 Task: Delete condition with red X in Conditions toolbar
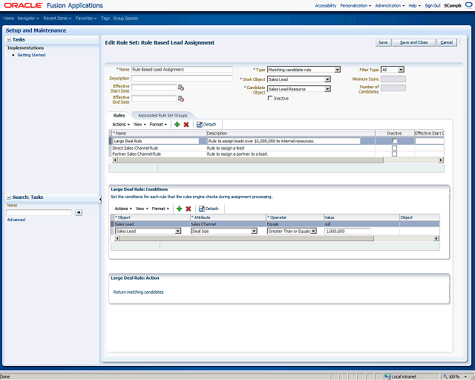[x=188, y=209]
